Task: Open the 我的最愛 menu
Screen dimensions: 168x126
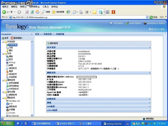Action: (x=34, y=7)
